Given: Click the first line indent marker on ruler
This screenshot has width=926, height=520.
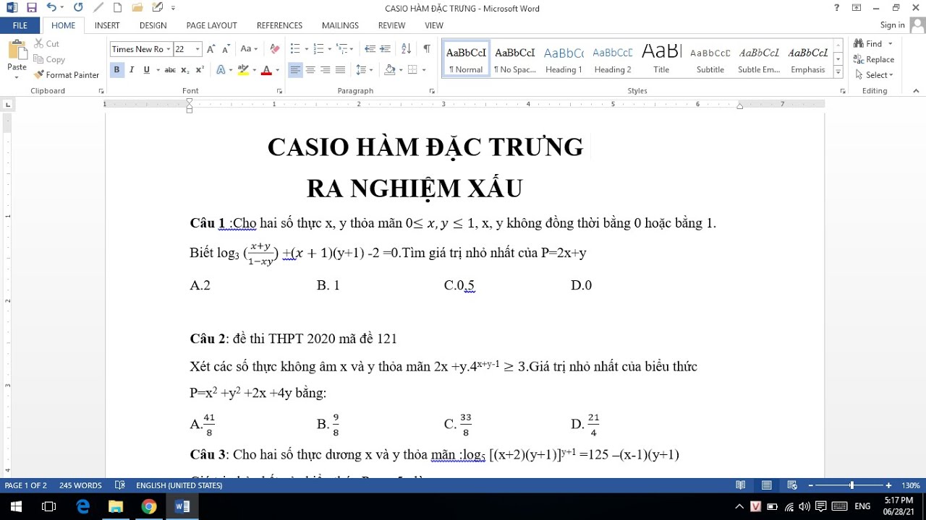Looking at the screenshot, I should point(190,102).
